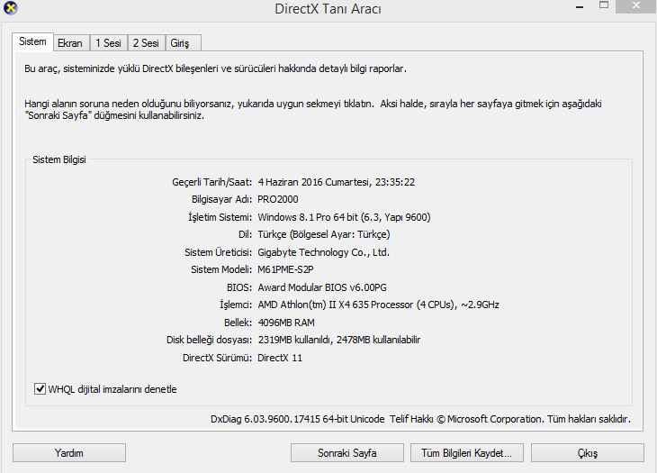The width and height of the screenshot is (657, 473).
Task: Open the 2 Sesi tab
Action: [146, 43]
